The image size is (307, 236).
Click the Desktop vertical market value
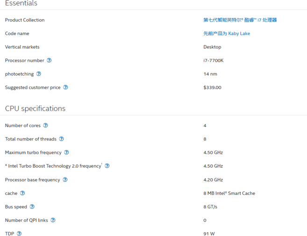tap(212, 47)
